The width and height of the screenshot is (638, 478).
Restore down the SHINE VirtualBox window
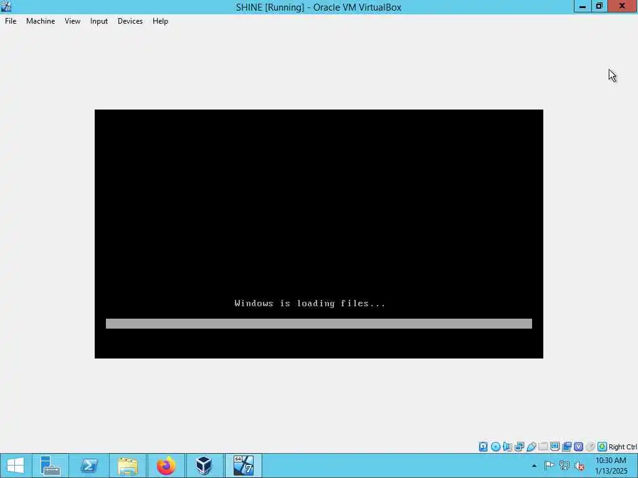[599, 6]
